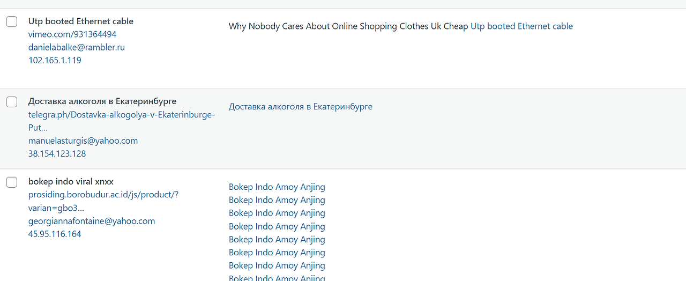The height and width of the screenshot is (281, 686).
Task: Click author name Utp booted Ethernet cable
Action: click(81, 21)
